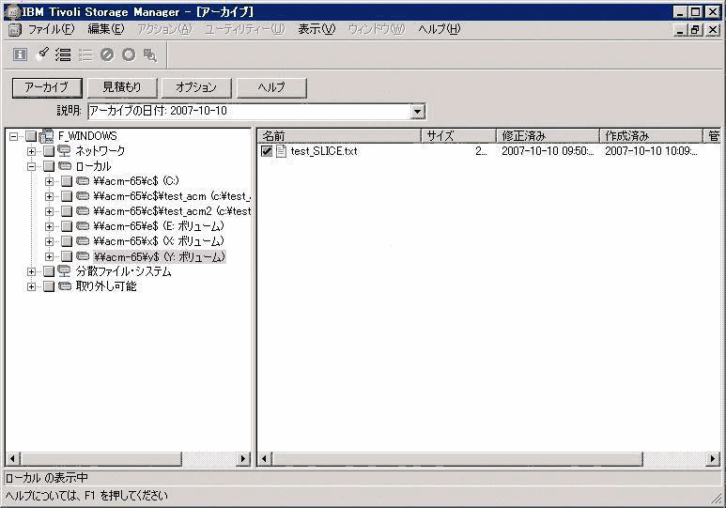Select the F_WINDOWS tree label
Image resolution: width=726 pixels, height=508 pixels.
click(x=87, y=136)
